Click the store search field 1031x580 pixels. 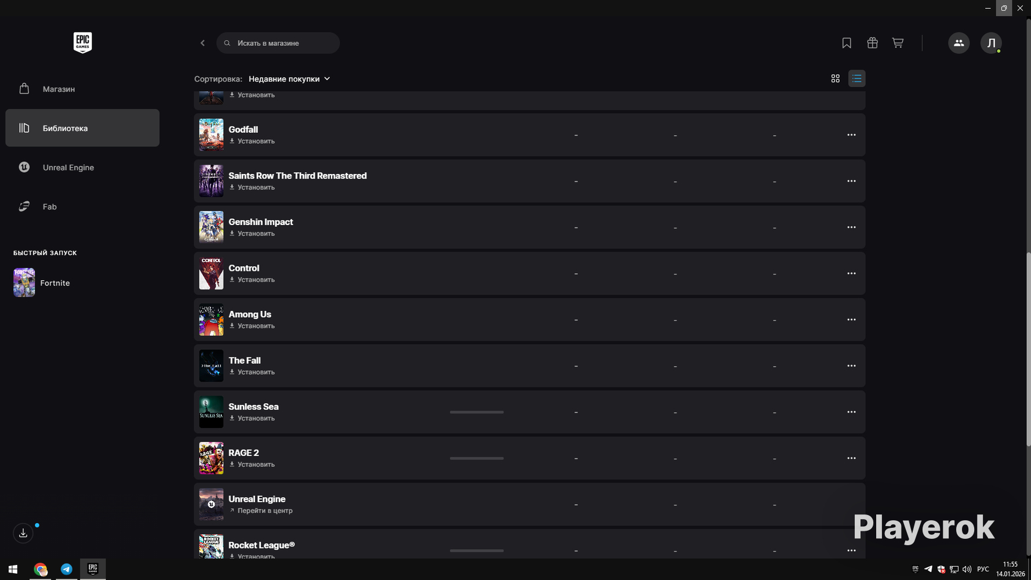(278, 43)
